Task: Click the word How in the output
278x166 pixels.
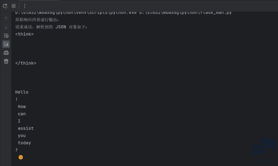Action: 22,107
